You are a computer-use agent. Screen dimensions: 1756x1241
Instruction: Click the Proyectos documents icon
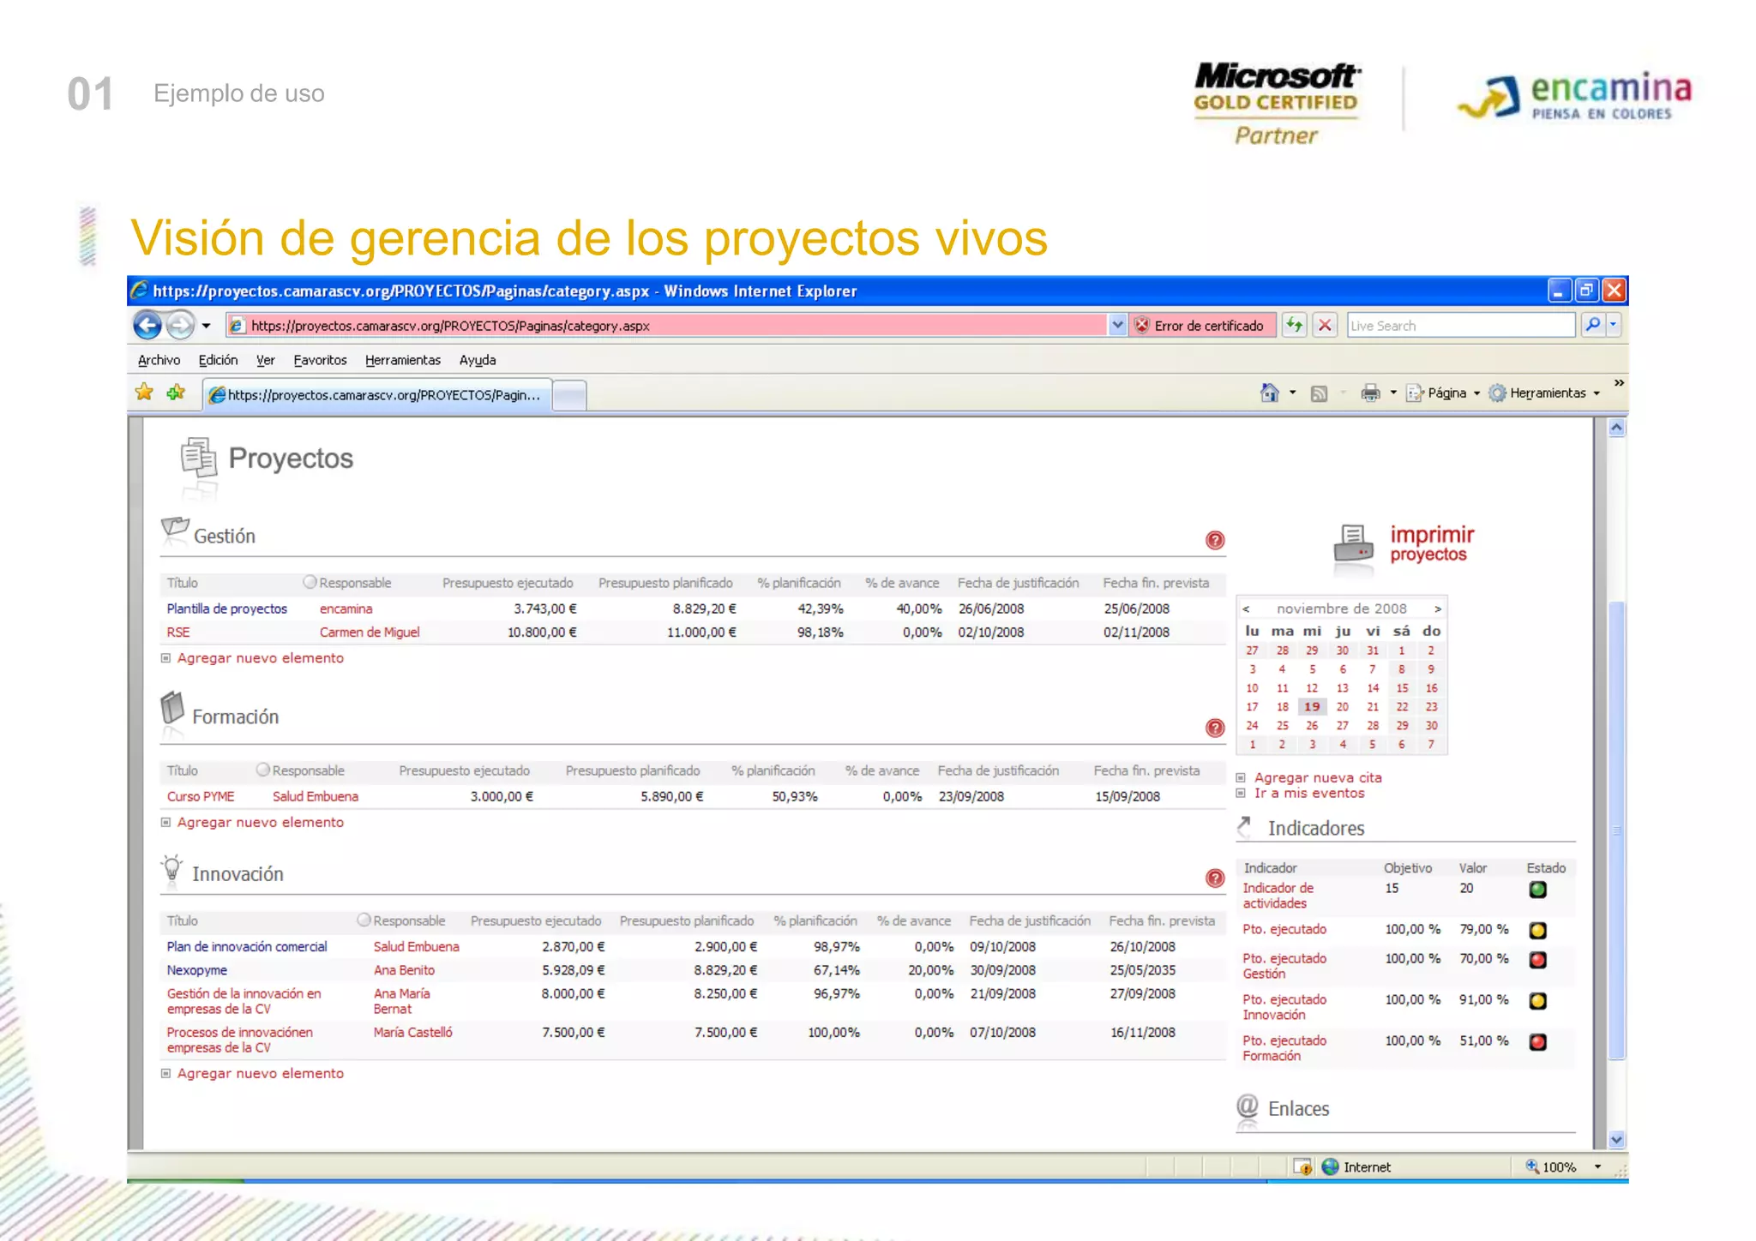point(199,459)
